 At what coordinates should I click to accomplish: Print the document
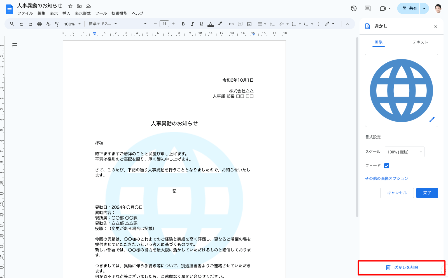[x=39, y=24]
